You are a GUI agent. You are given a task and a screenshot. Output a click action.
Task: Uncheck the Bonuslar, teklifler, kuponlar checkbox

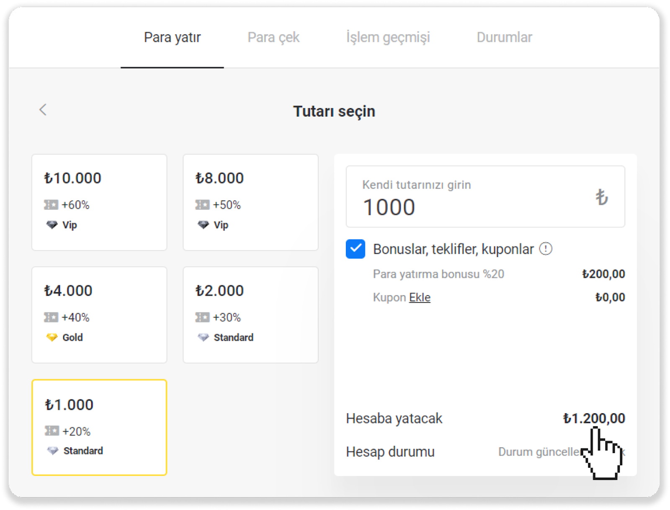point(356,249)
